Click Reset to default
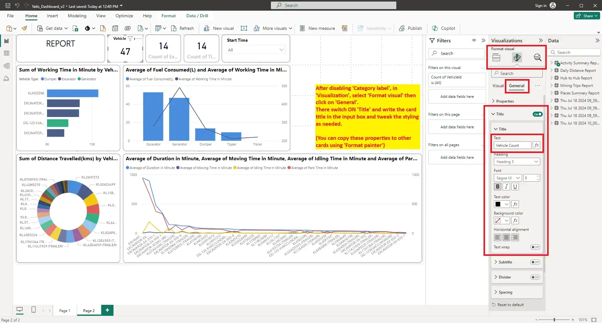This screenshot has height=323, width=602. (x=510, y=305)
